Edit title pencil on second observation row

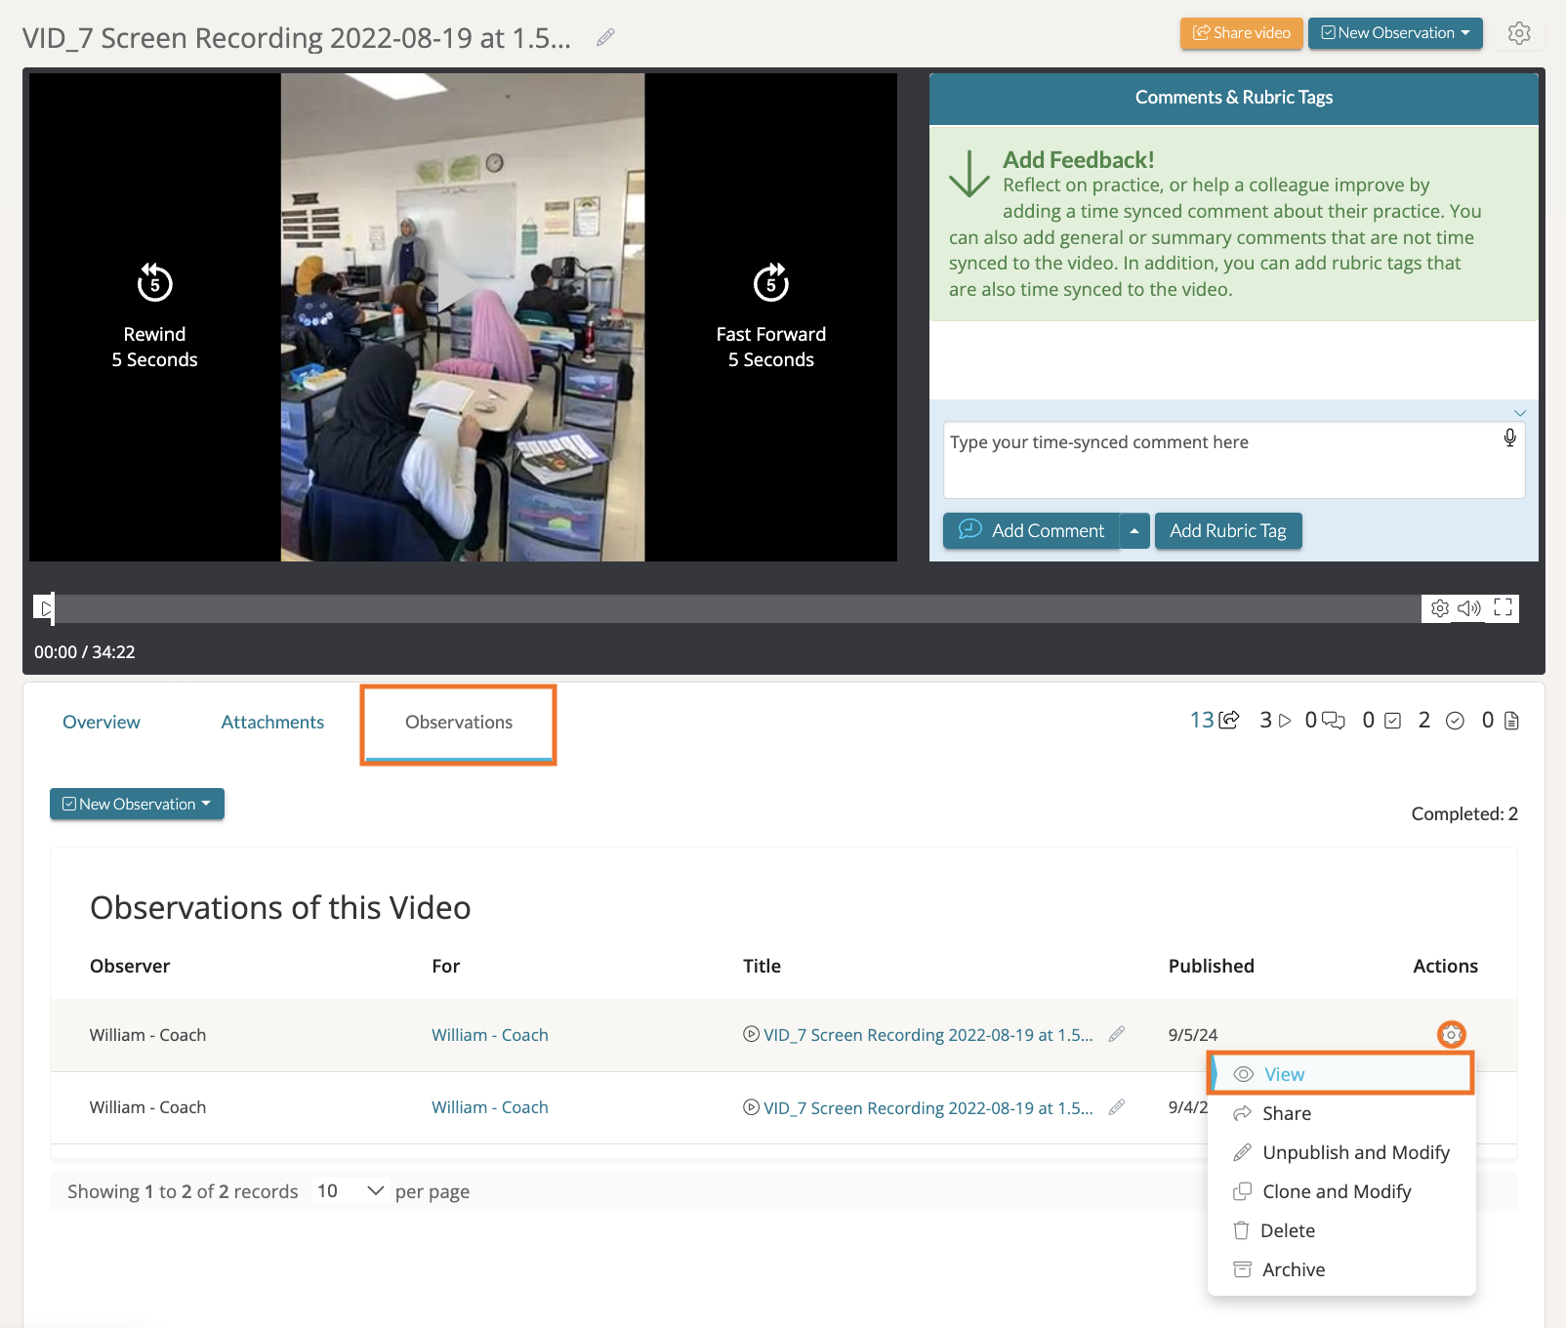coord(1117,1107)
